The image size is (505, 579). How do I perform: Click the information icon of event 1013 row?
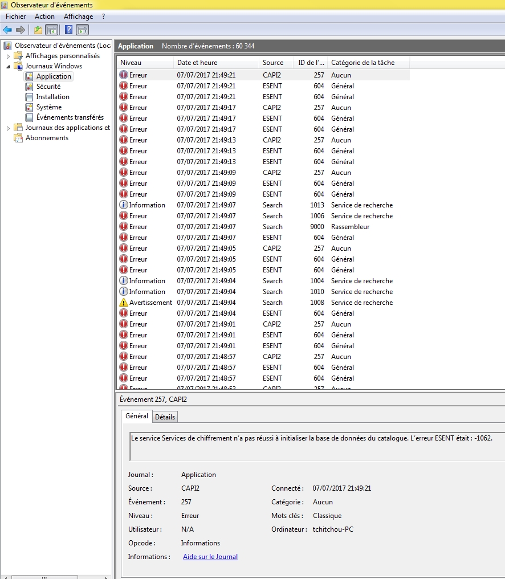[123, 205]
